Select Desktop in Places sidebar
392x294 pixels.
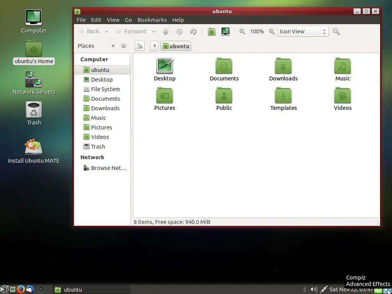[102, 80]
